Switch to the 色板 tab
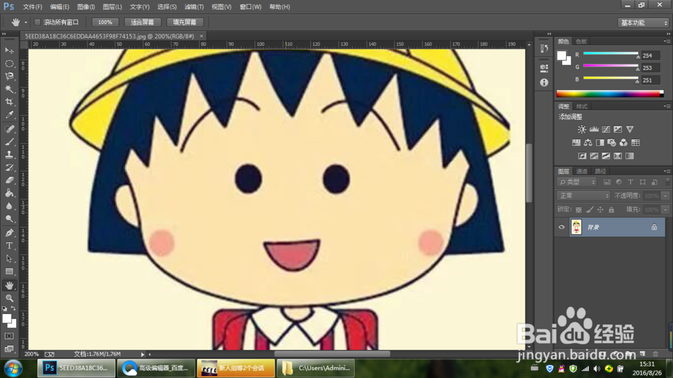This screenshot has width=673, height=378. tap(581, 41)
